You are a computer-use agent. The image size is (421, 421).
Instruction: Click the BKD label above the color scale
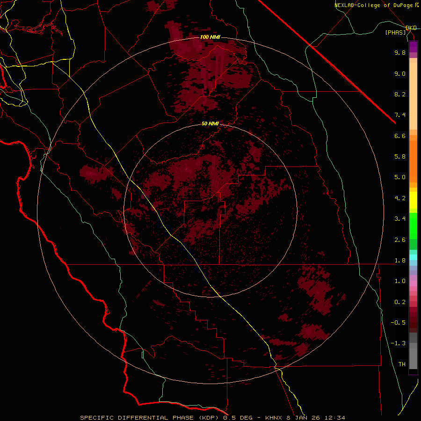click(x=411, y=28)
